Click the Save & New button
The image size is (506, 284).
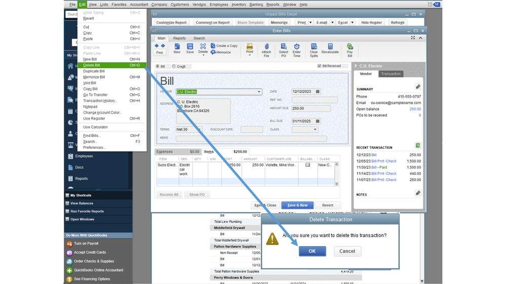point(297,205)
